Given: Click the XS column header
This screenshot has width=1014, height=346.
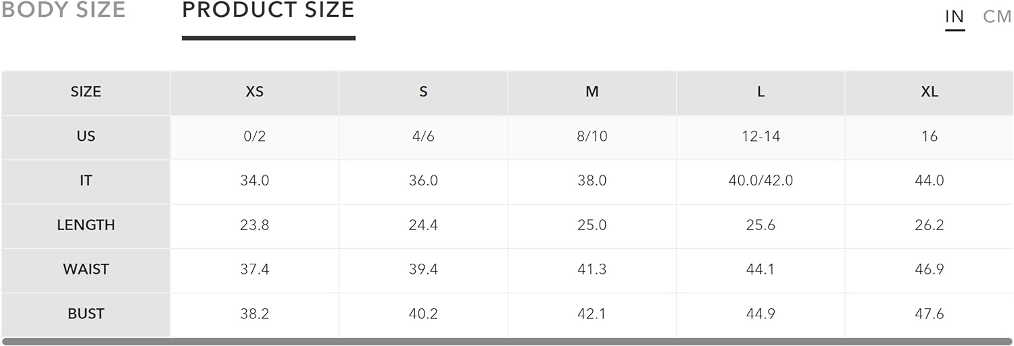Looking at the screenshot, I should pyautogui.click(x=254, y=92).
